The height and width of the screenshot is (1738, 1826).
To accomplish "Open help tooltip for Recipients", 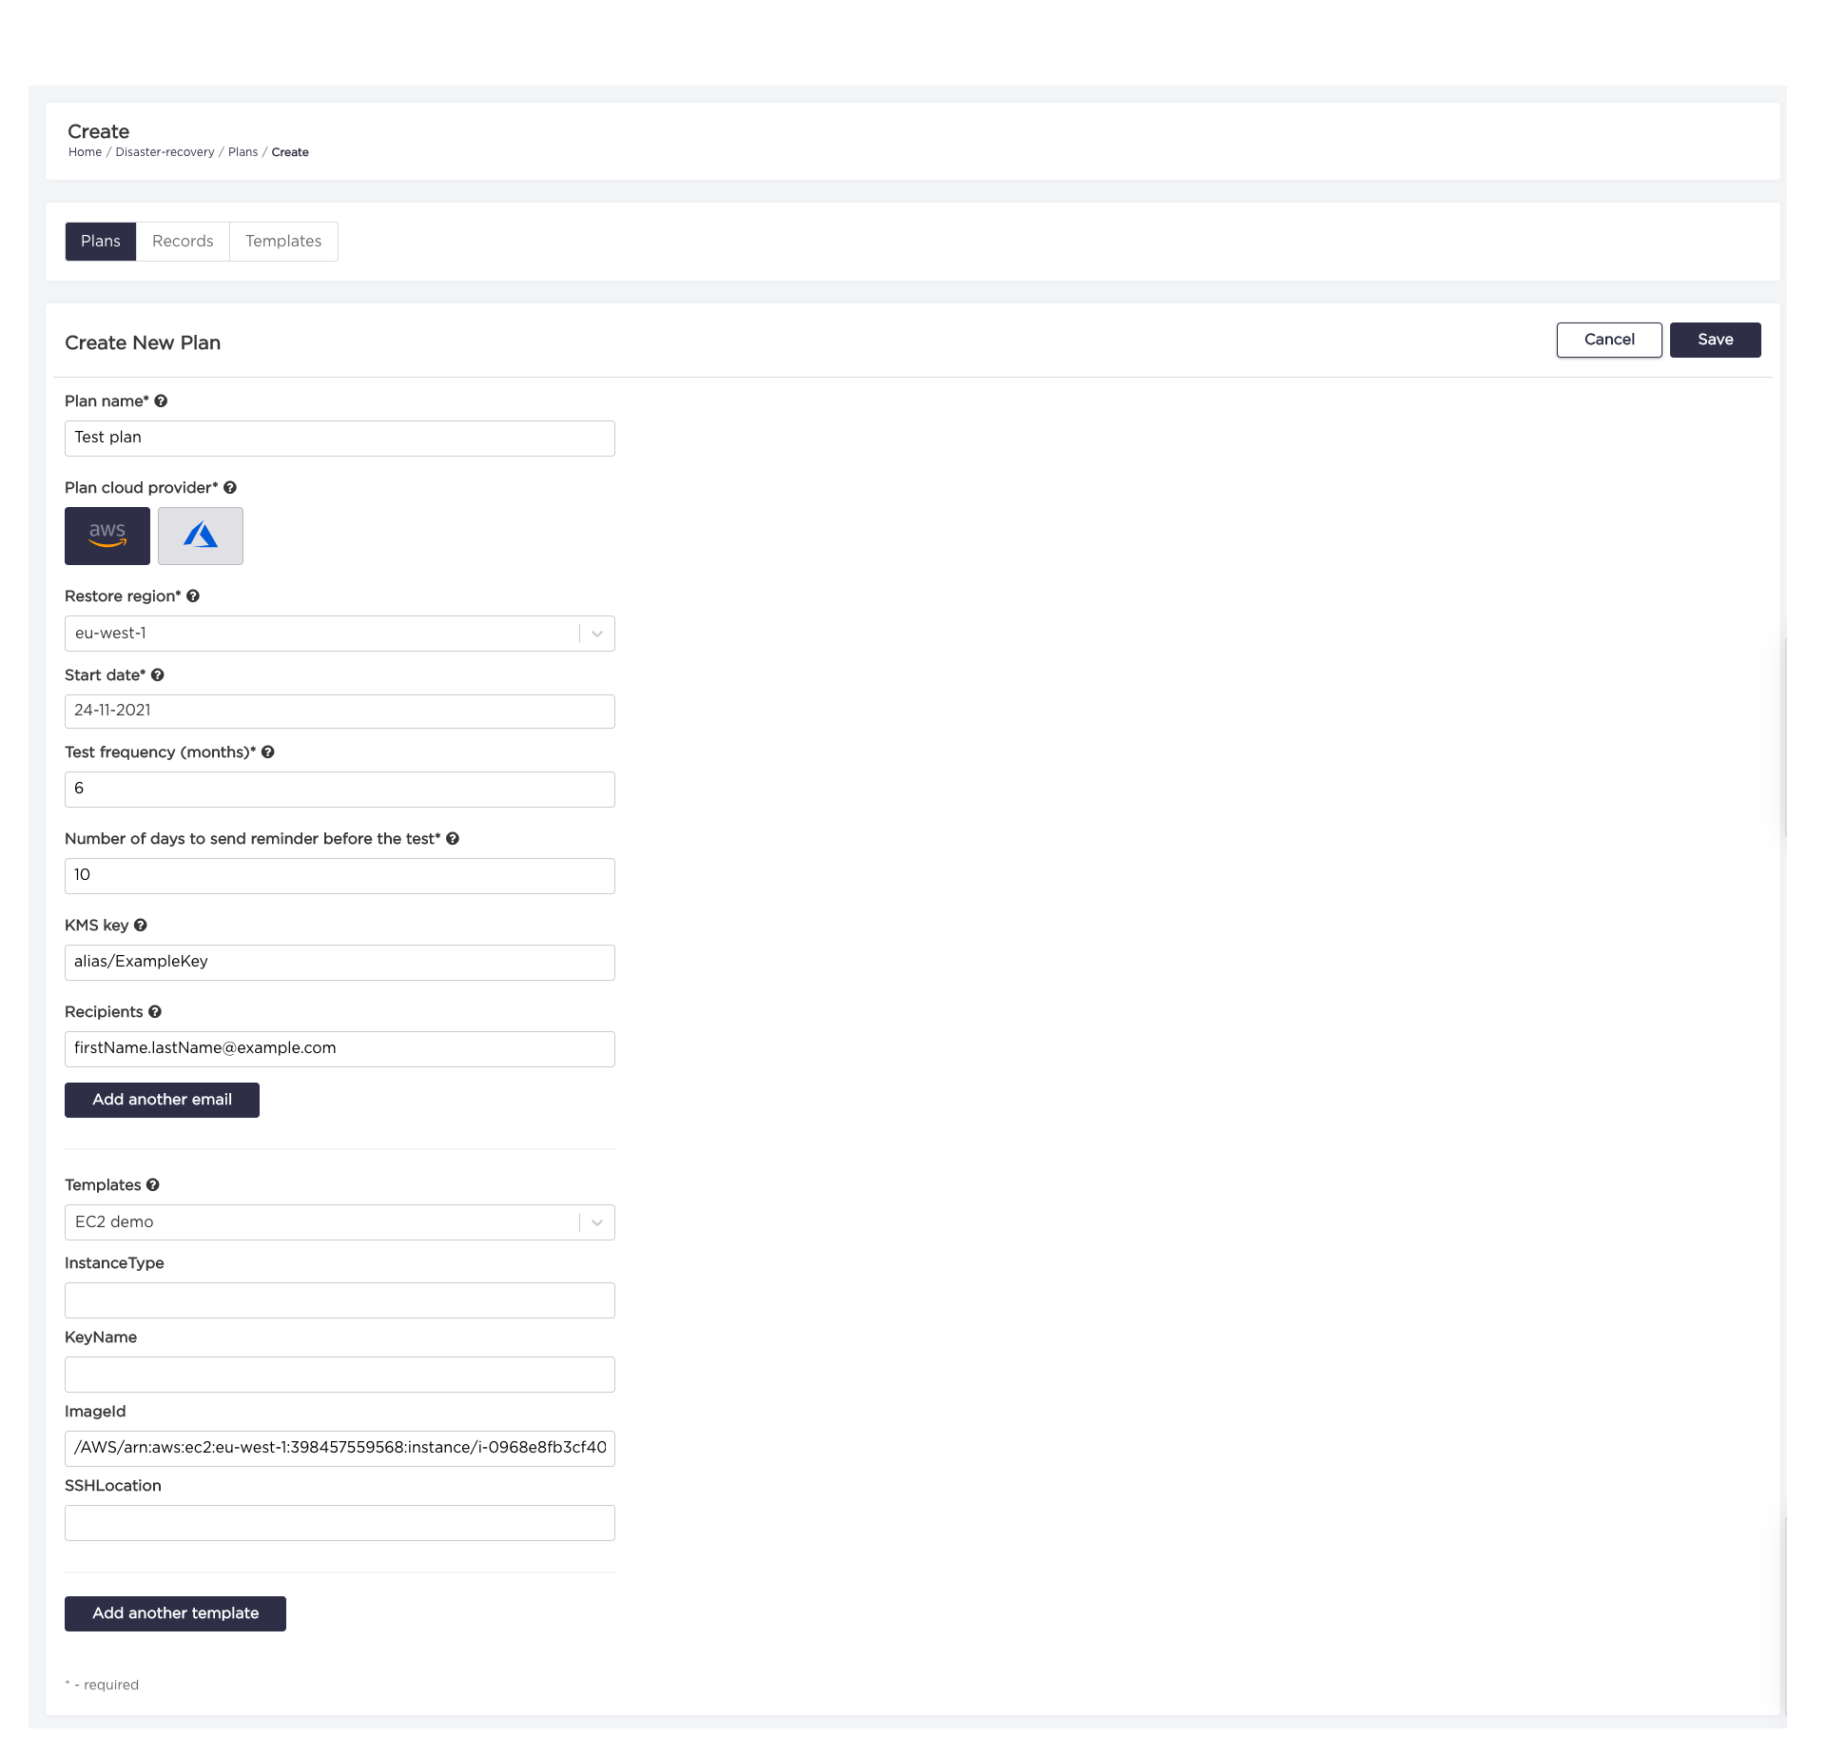I will [156, 1011].
